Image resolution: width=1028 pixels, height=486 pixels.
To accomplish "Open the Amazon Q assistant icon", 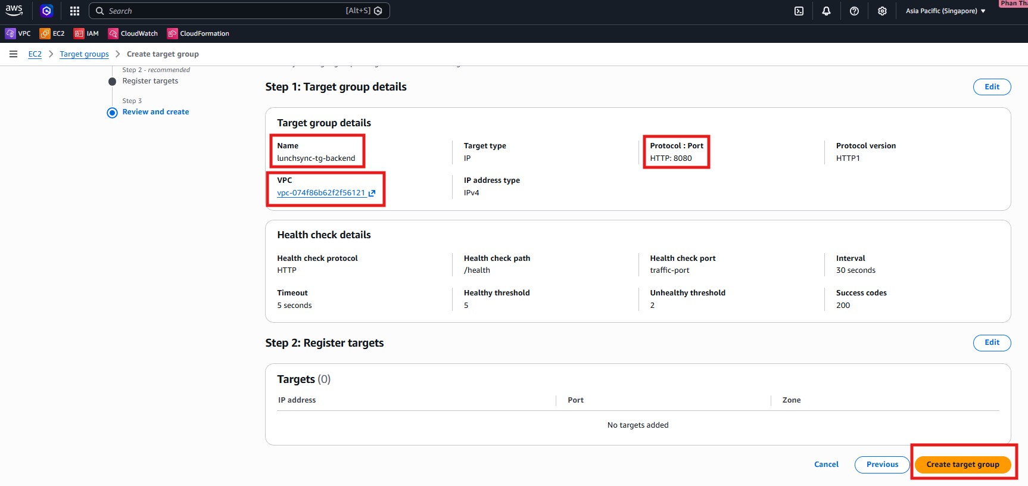I will [46, 11].
